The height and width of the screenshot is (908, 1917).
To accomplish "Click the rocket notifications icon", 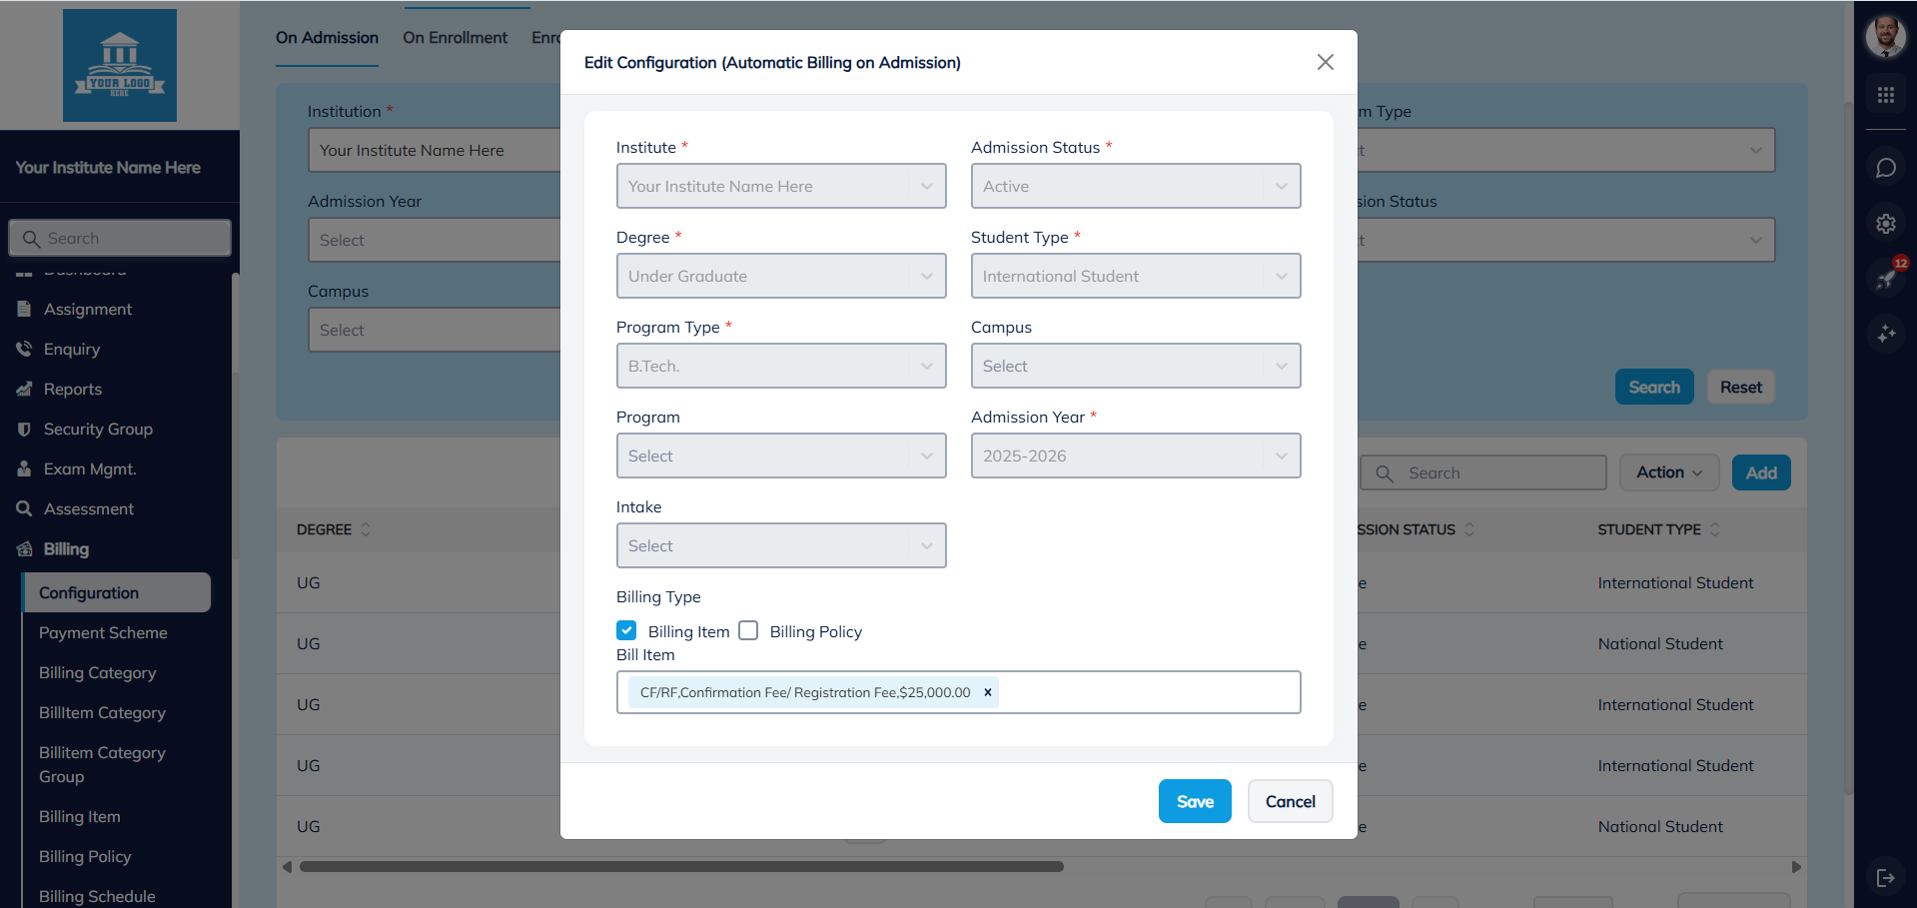I will 1885,279.
